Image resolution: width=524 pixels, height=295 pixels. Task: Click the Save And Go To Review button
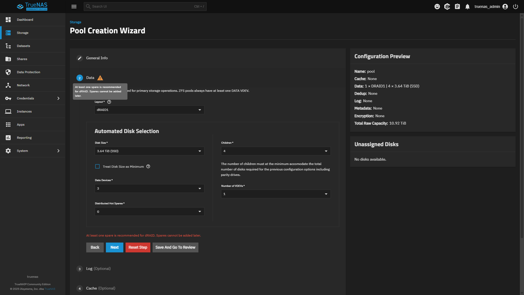(175, 247)
